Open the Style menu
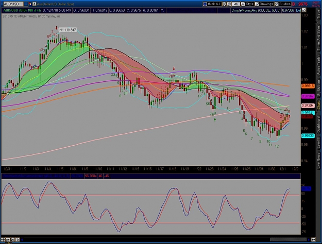The height and width of the screenshot is (244, 322). click(247, 4)
